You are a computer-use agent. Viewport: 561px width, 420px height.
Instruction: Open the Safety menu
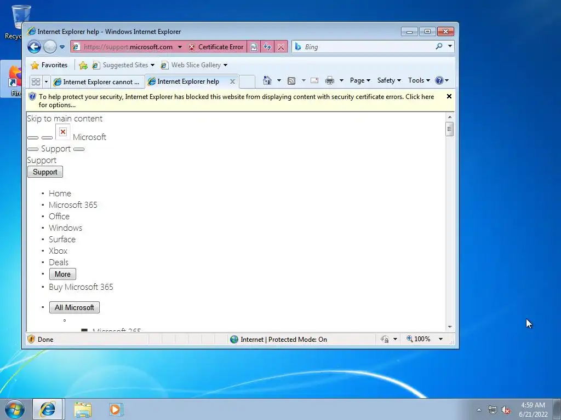coord(389,80)
